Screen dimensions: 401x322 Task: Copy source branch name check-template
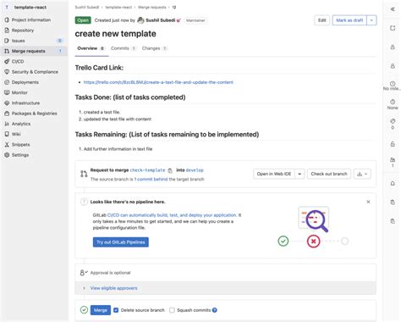pos(170,170)
